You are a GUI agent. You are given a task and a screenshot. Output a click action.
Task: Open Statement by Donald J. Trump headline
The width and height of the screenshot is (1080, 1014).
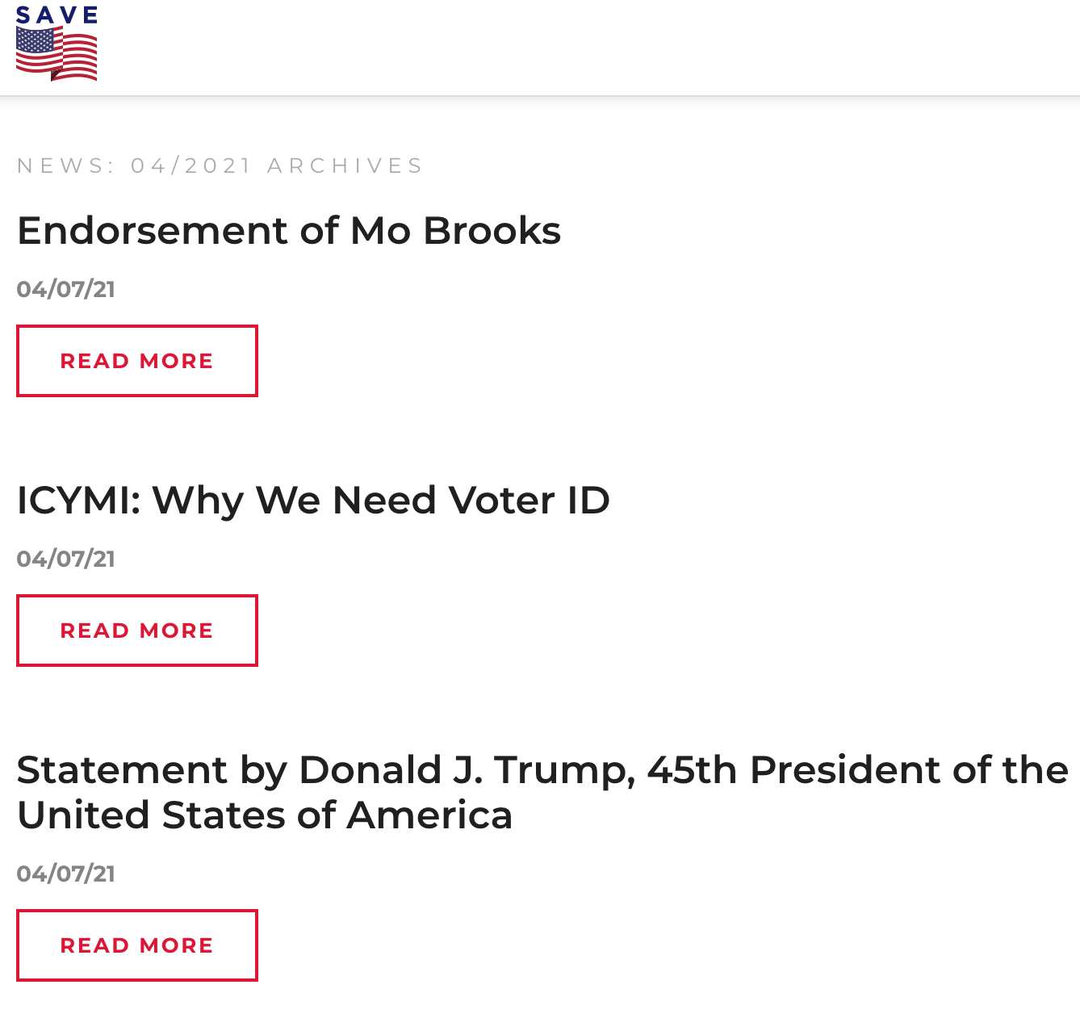[x=542, y=793]
